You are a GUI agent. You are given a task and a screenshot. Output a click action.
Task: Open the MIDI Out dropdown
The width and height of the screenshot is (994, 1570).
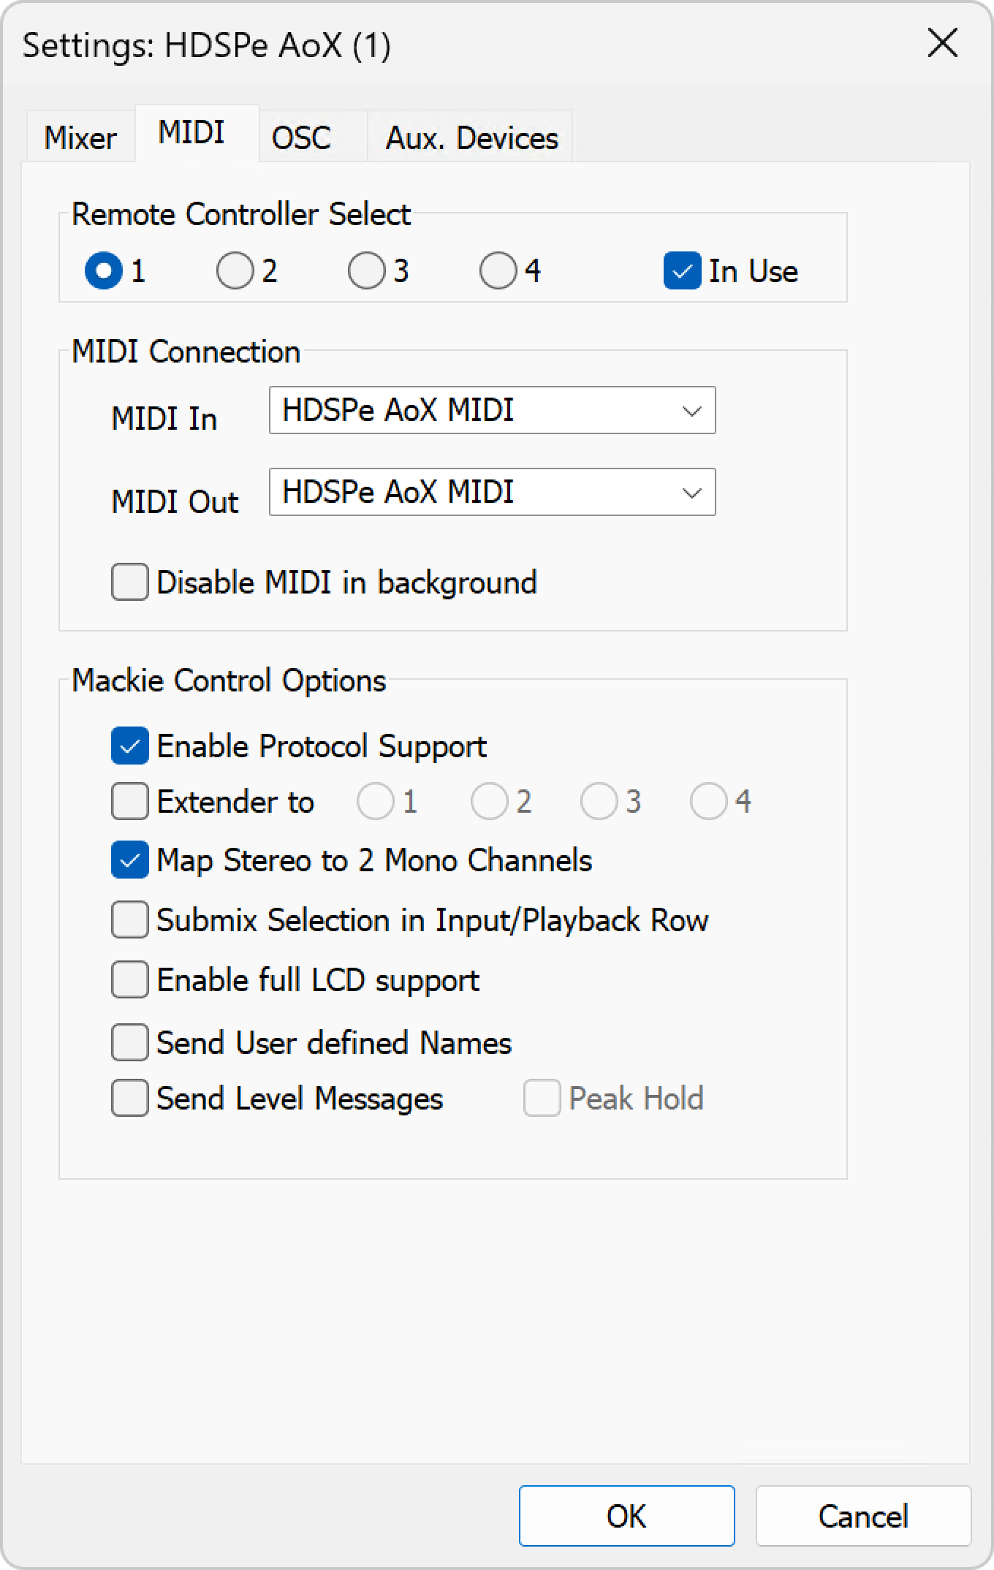point(492,492)
